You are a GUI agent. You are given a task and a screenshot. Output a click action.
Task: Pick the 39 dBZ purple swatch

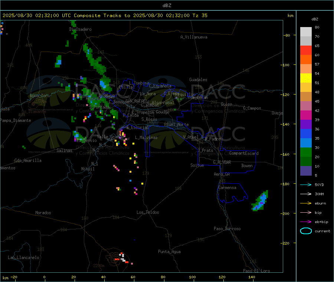click(306, 124)
